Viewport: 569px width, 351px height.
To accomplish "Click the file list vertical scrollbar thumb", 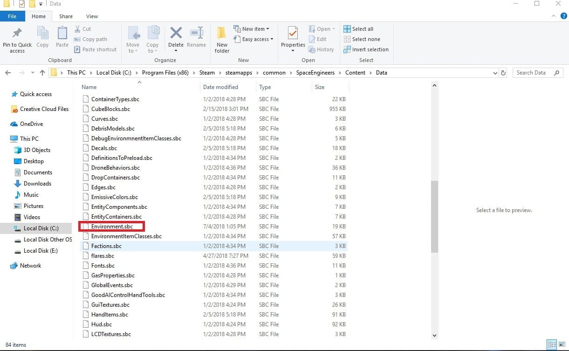I will point(434,217).
